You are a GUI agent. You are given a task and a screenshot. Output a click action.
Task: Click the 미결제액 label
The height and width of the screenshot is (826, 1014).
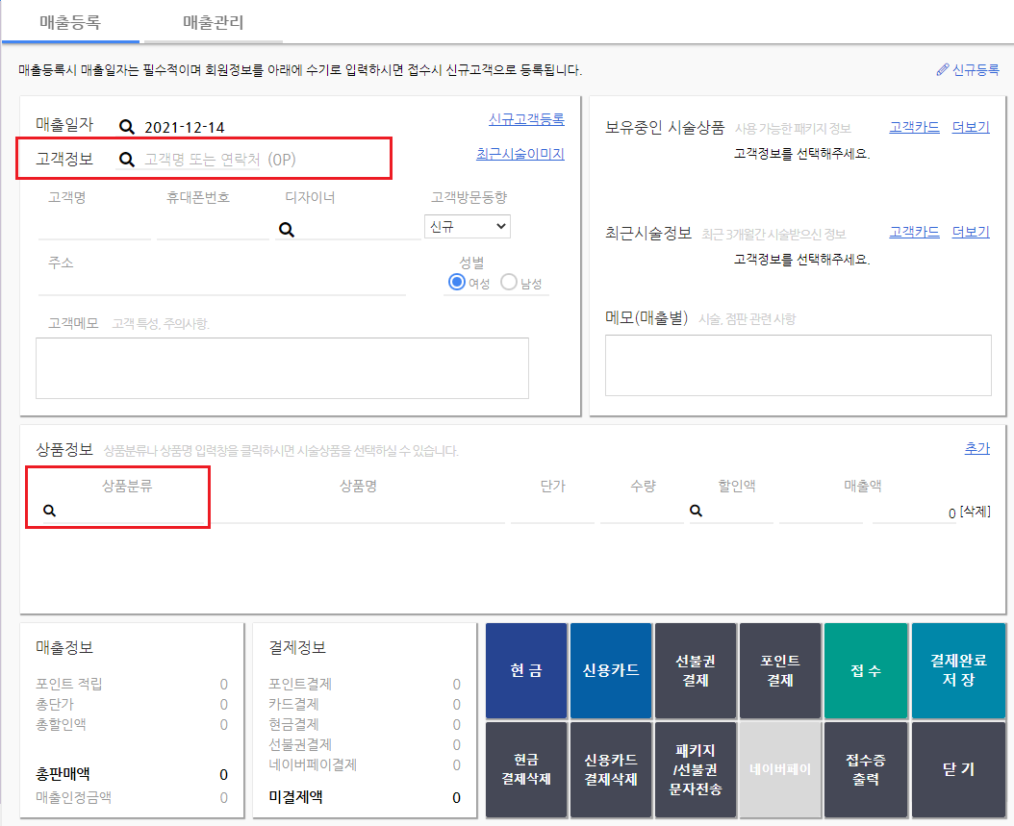pos(295,797)
